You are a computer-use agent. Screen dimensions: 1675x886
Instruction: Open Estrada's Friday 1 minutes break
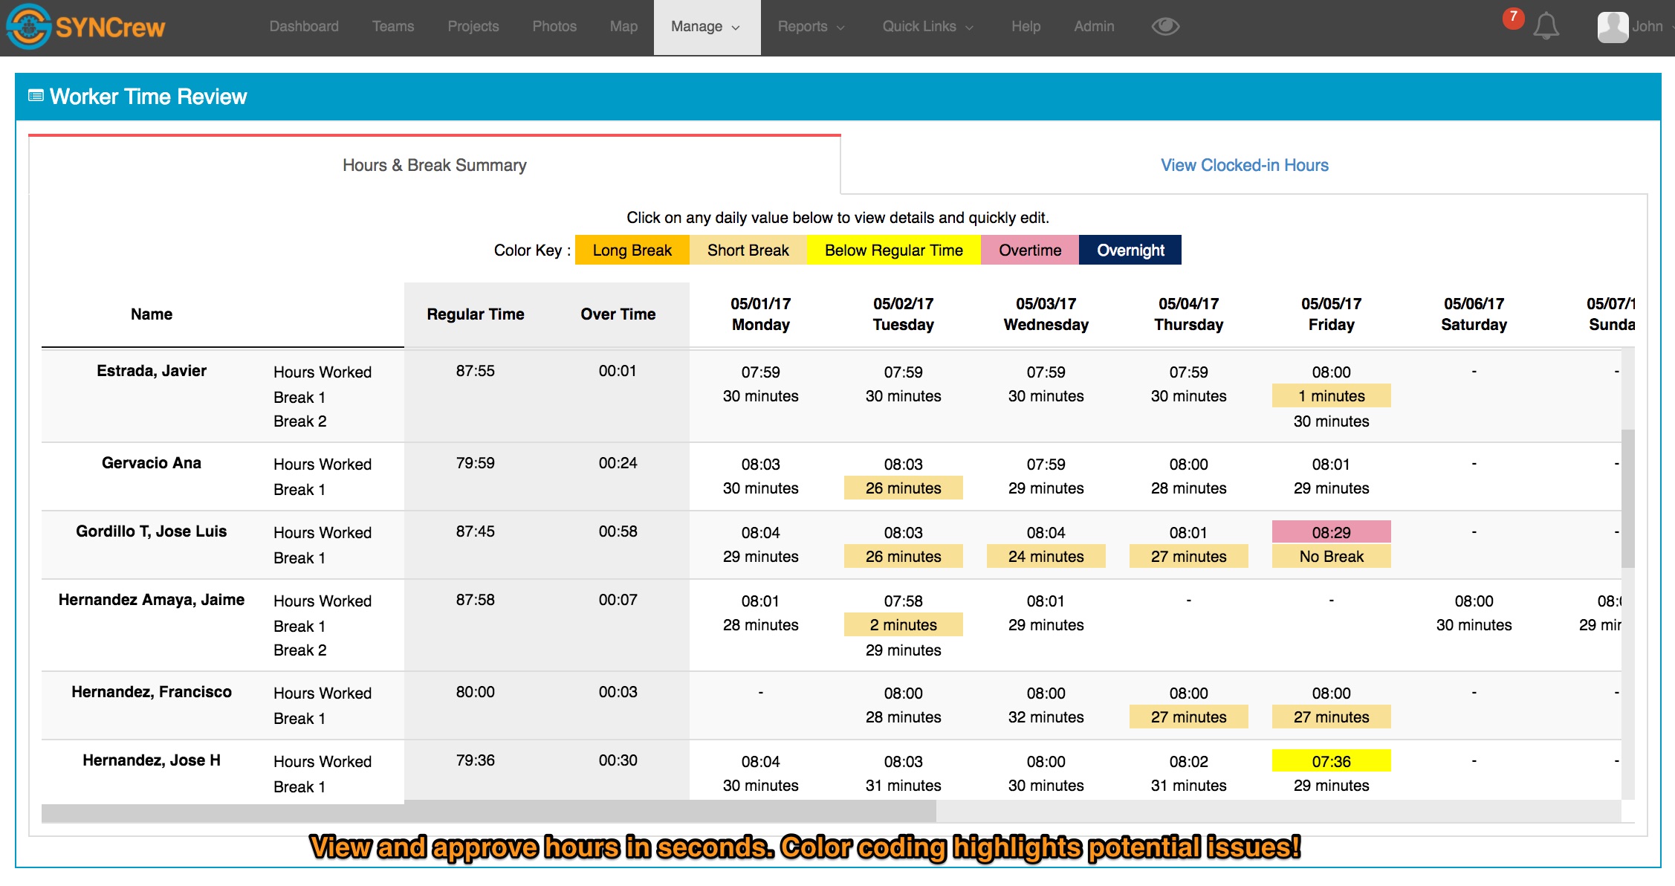click(1331, 396)
